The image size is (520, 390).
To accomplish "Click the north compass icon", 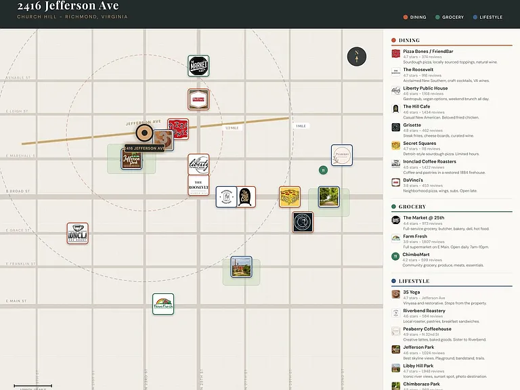I will pyautogui.click(x=357, y=57).
